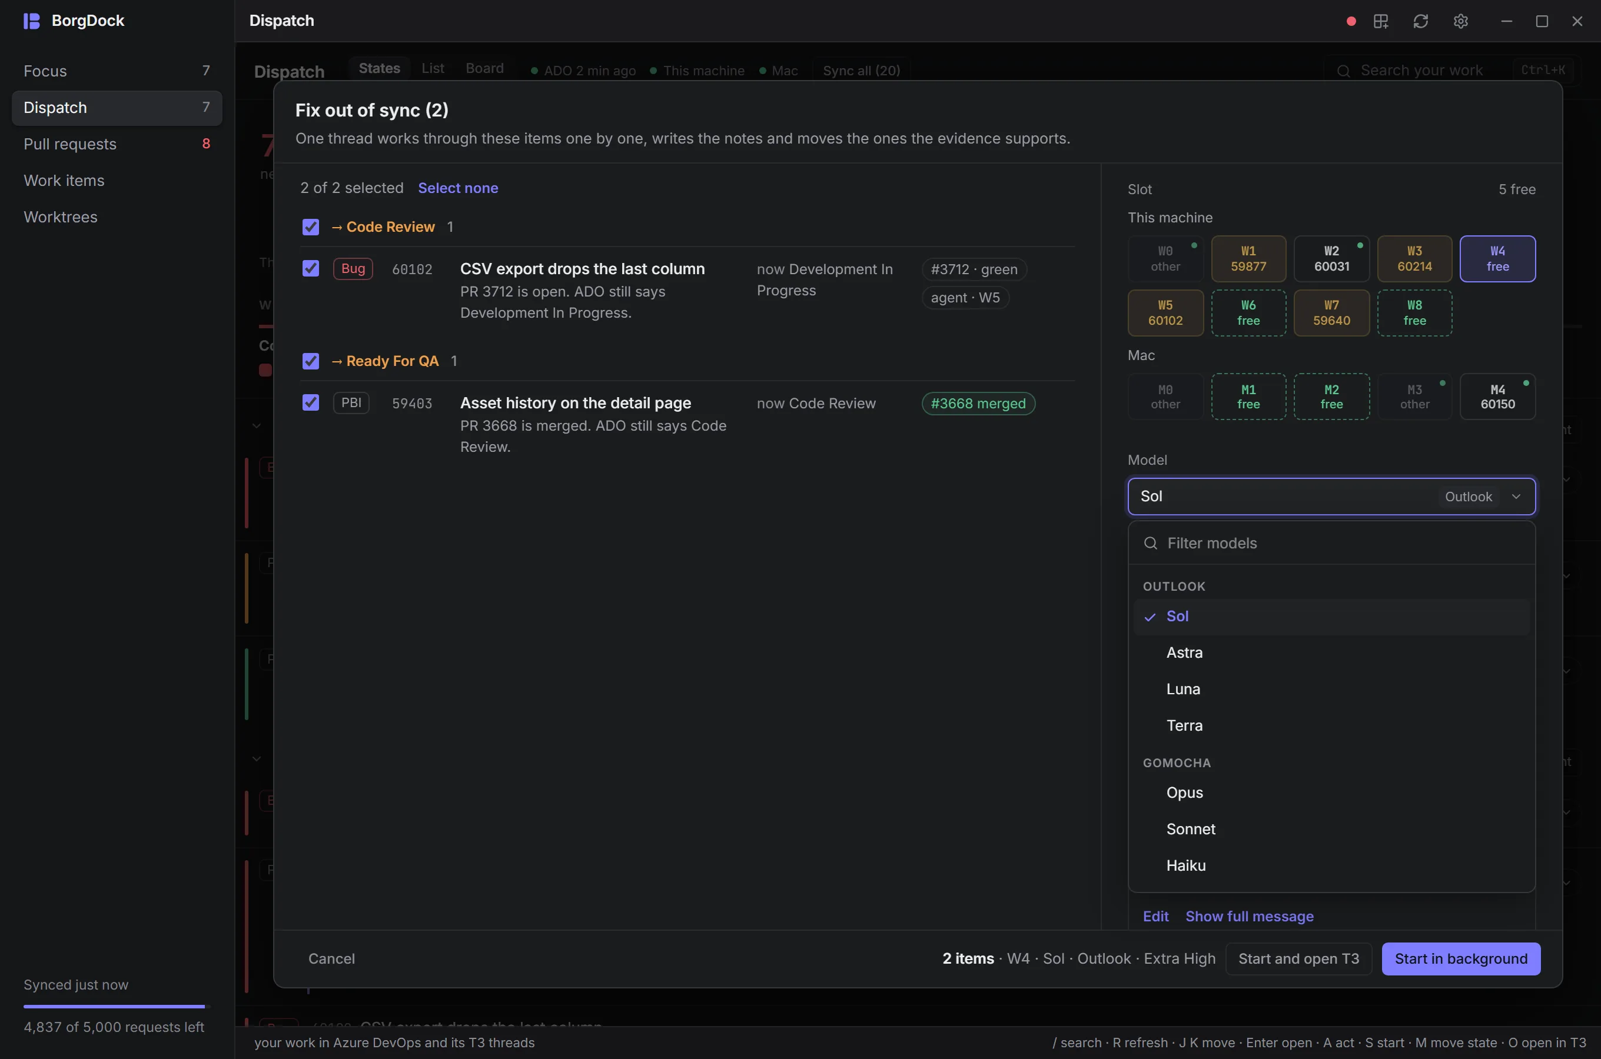1601x1059 pixels.
Task: Click the #3668 merged tag
Action: (x=978, y=403)
